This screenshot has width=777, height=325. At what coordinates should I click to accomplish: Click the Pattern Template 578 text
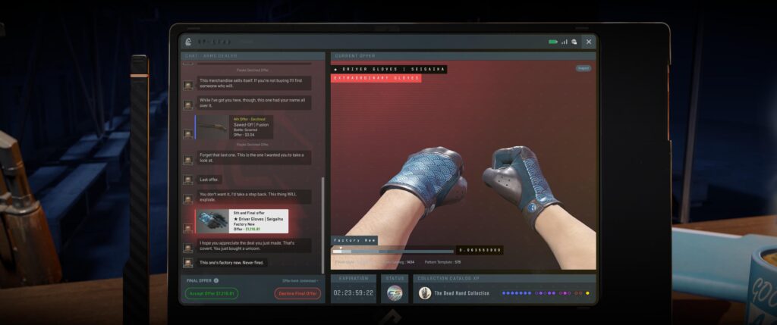(442, 261)
